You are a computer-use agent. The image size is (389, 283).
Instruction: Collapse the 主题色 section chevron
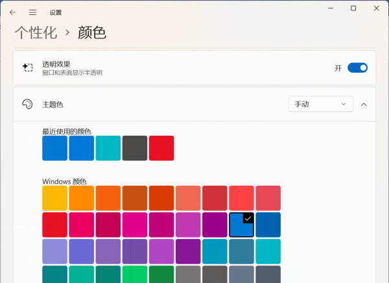pos(364,105)
